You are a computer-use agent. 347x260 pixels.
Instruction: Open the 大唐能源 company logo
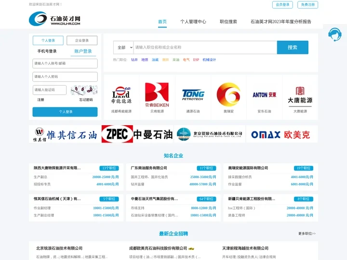point(300,97)
